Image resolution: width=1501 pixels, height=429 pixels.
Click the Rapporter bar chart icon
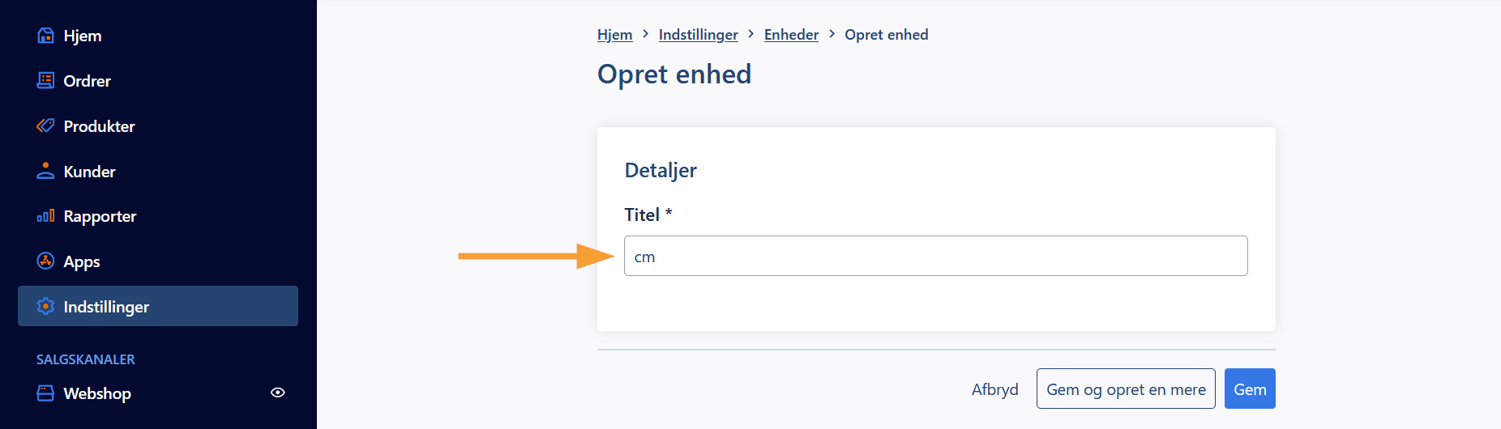click(x=45, y=216)
